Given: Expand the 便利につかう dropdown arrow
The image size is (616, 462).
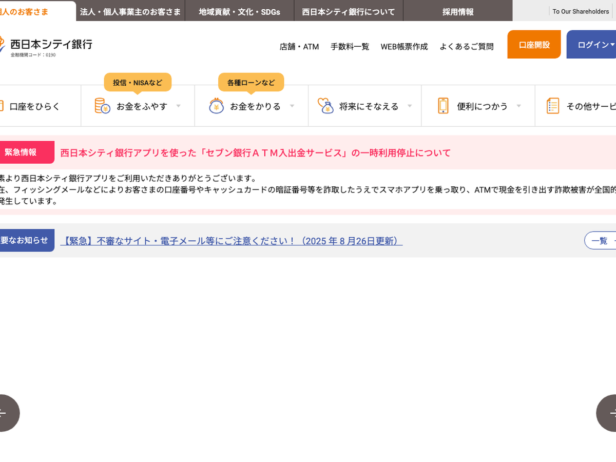Looking at the screenshot, I should [518, 106].
